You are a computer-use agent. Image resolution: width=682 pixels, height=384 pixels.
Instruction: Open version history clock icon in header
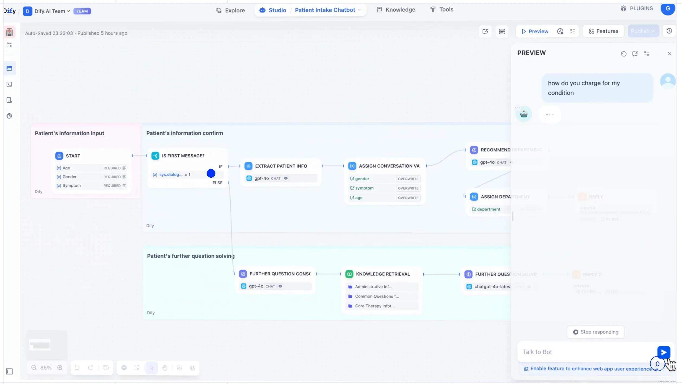(669, 31)
